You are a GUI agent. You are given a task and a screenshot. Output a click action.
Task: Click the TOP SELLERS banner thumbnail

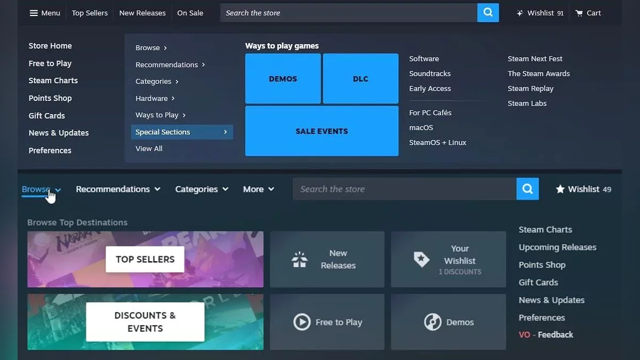tap(145, 259)
